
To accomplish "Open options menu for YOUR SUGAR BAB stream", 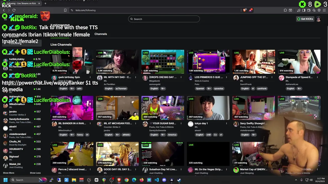I will coord(181,123).
